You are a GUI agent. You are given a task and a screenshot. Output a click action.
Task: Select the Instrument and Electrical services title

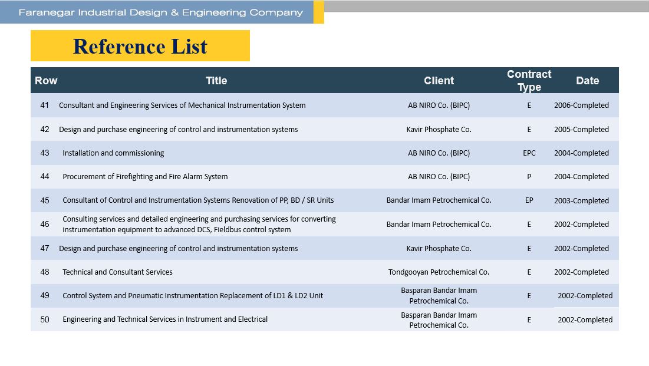165,319
